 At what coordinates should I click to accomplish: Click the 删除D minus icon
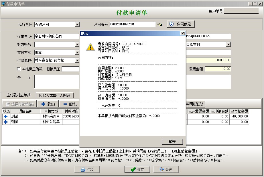coord(65,104)
